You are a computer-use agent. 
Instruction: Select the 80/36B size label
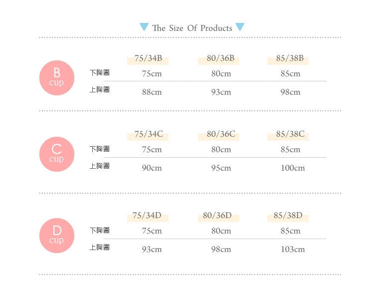220,58
